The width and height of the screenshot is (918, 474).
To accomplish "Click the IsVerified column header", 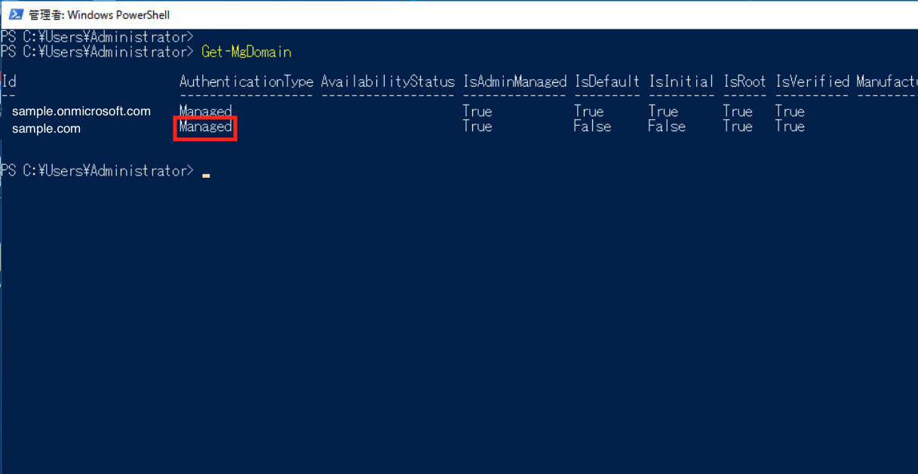I will coord(812,81).
